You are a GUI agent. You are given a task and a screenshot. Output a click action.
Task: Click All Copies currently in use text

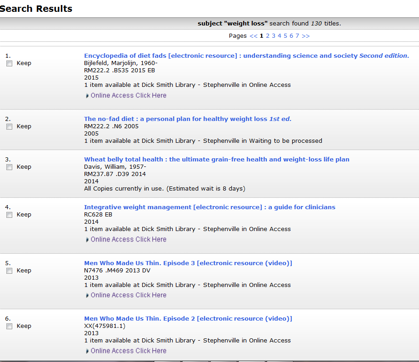click(165, 188)
